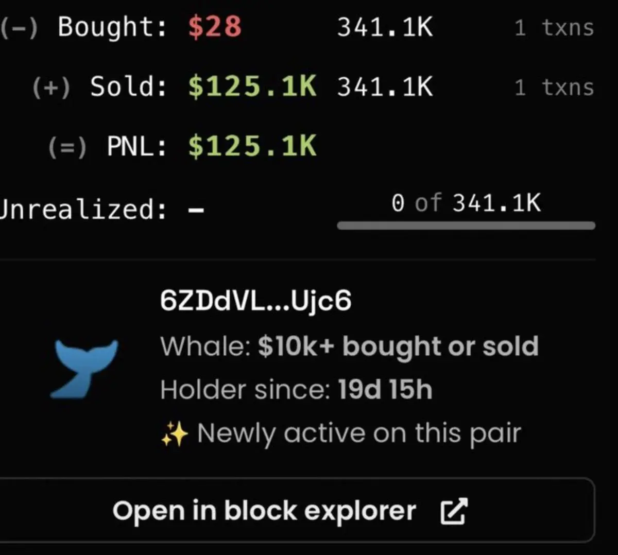Click Newly active on this pair text
This screenshot has width=618, height=555.
(359, 434)
